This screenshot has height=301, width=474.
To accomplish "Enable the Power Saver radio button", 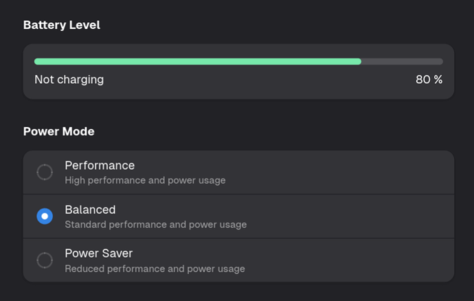I will coord(45,260).
